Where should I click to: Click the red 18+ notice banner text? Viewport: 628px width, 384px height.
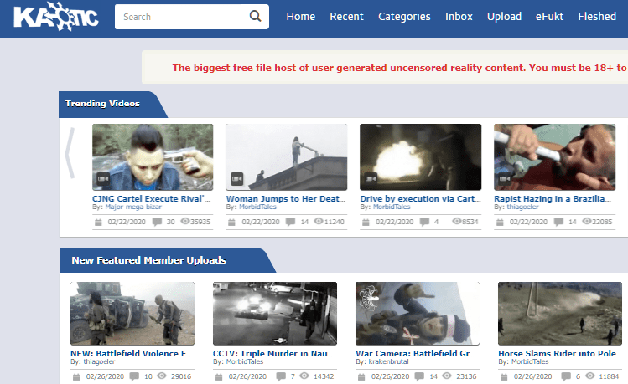click(400, 68)
